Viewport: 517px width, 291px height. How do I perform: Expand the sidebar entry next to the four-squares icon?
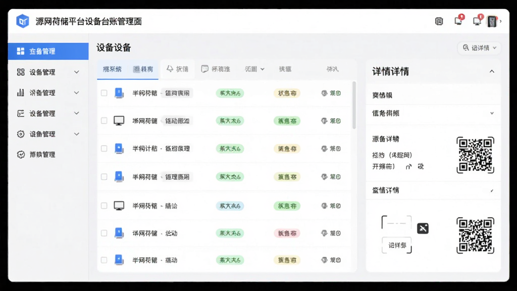click(77, 72)
